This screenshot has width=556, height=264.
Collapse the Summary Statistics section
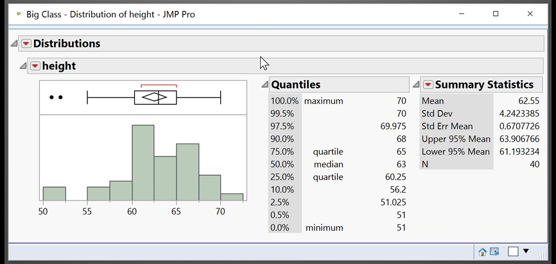pos(417,85)
